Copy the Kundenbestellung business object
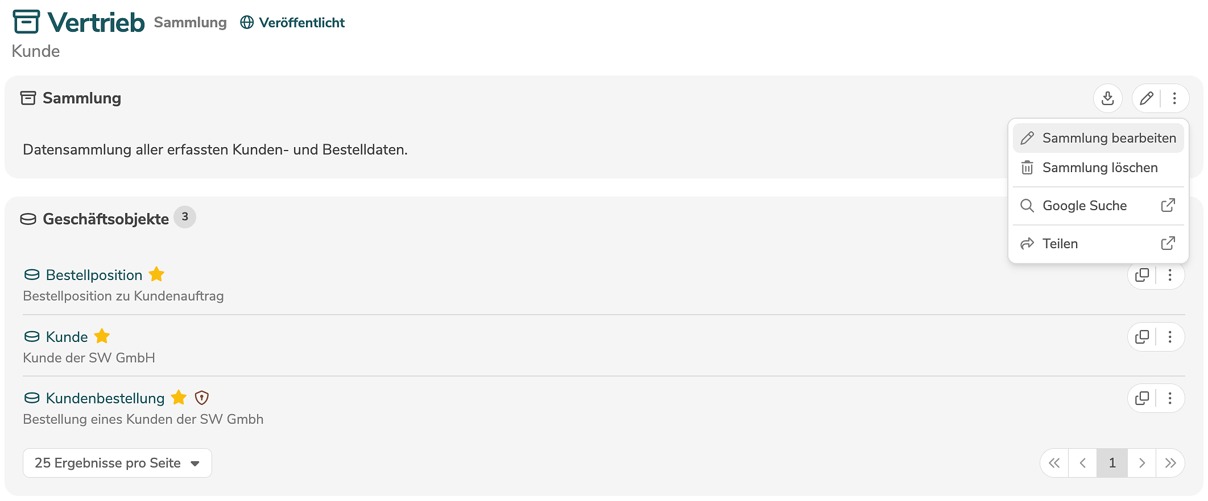The image size is (1208, 501). click(1142, 398)
